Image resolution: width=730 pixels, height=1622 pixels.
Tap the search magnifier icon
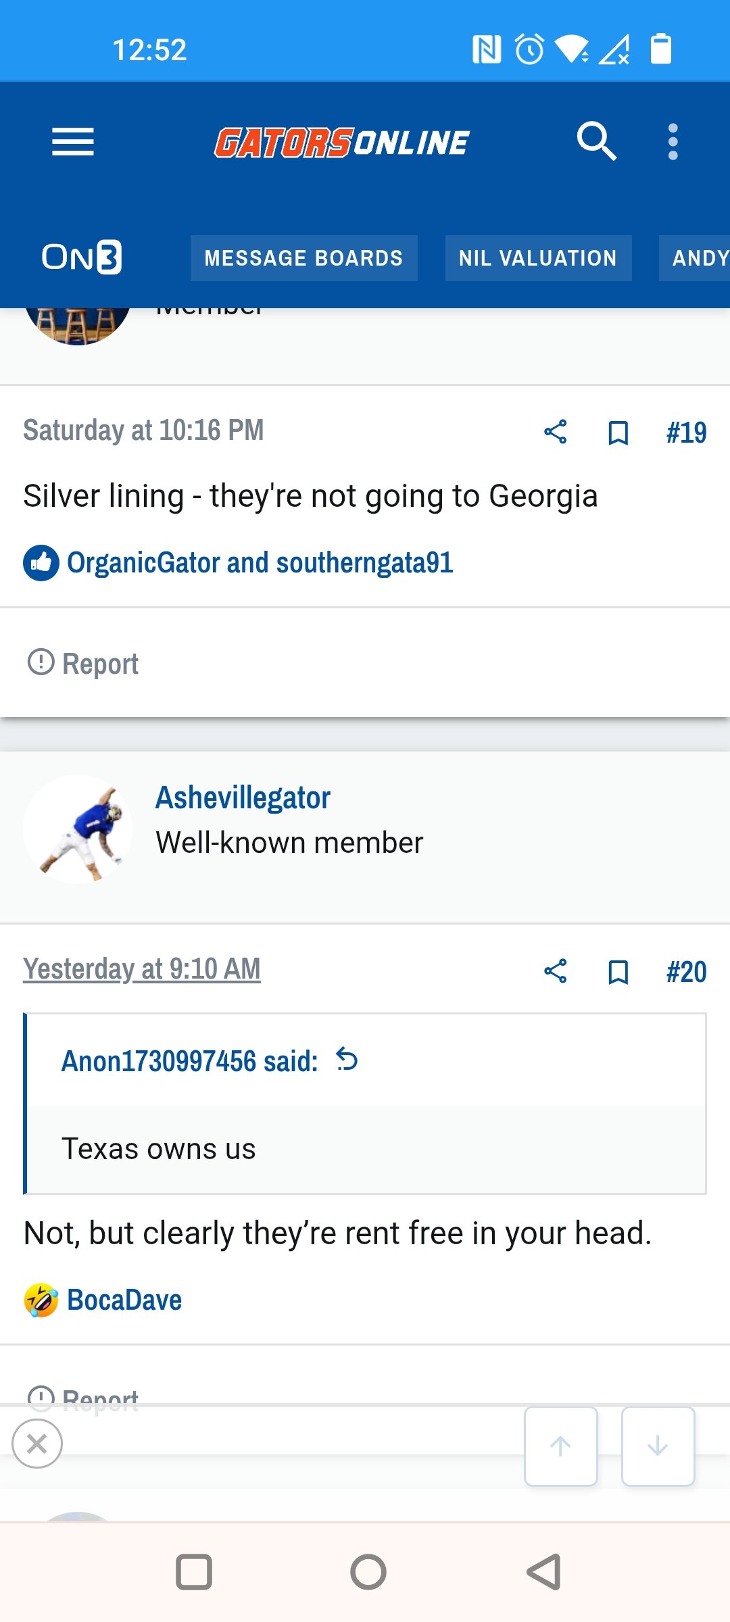596,142
